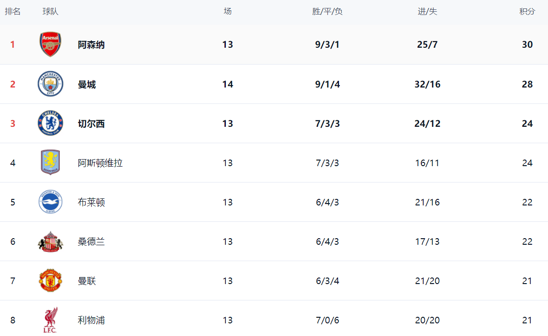Select the Sunderland club crest

point(50,241)
